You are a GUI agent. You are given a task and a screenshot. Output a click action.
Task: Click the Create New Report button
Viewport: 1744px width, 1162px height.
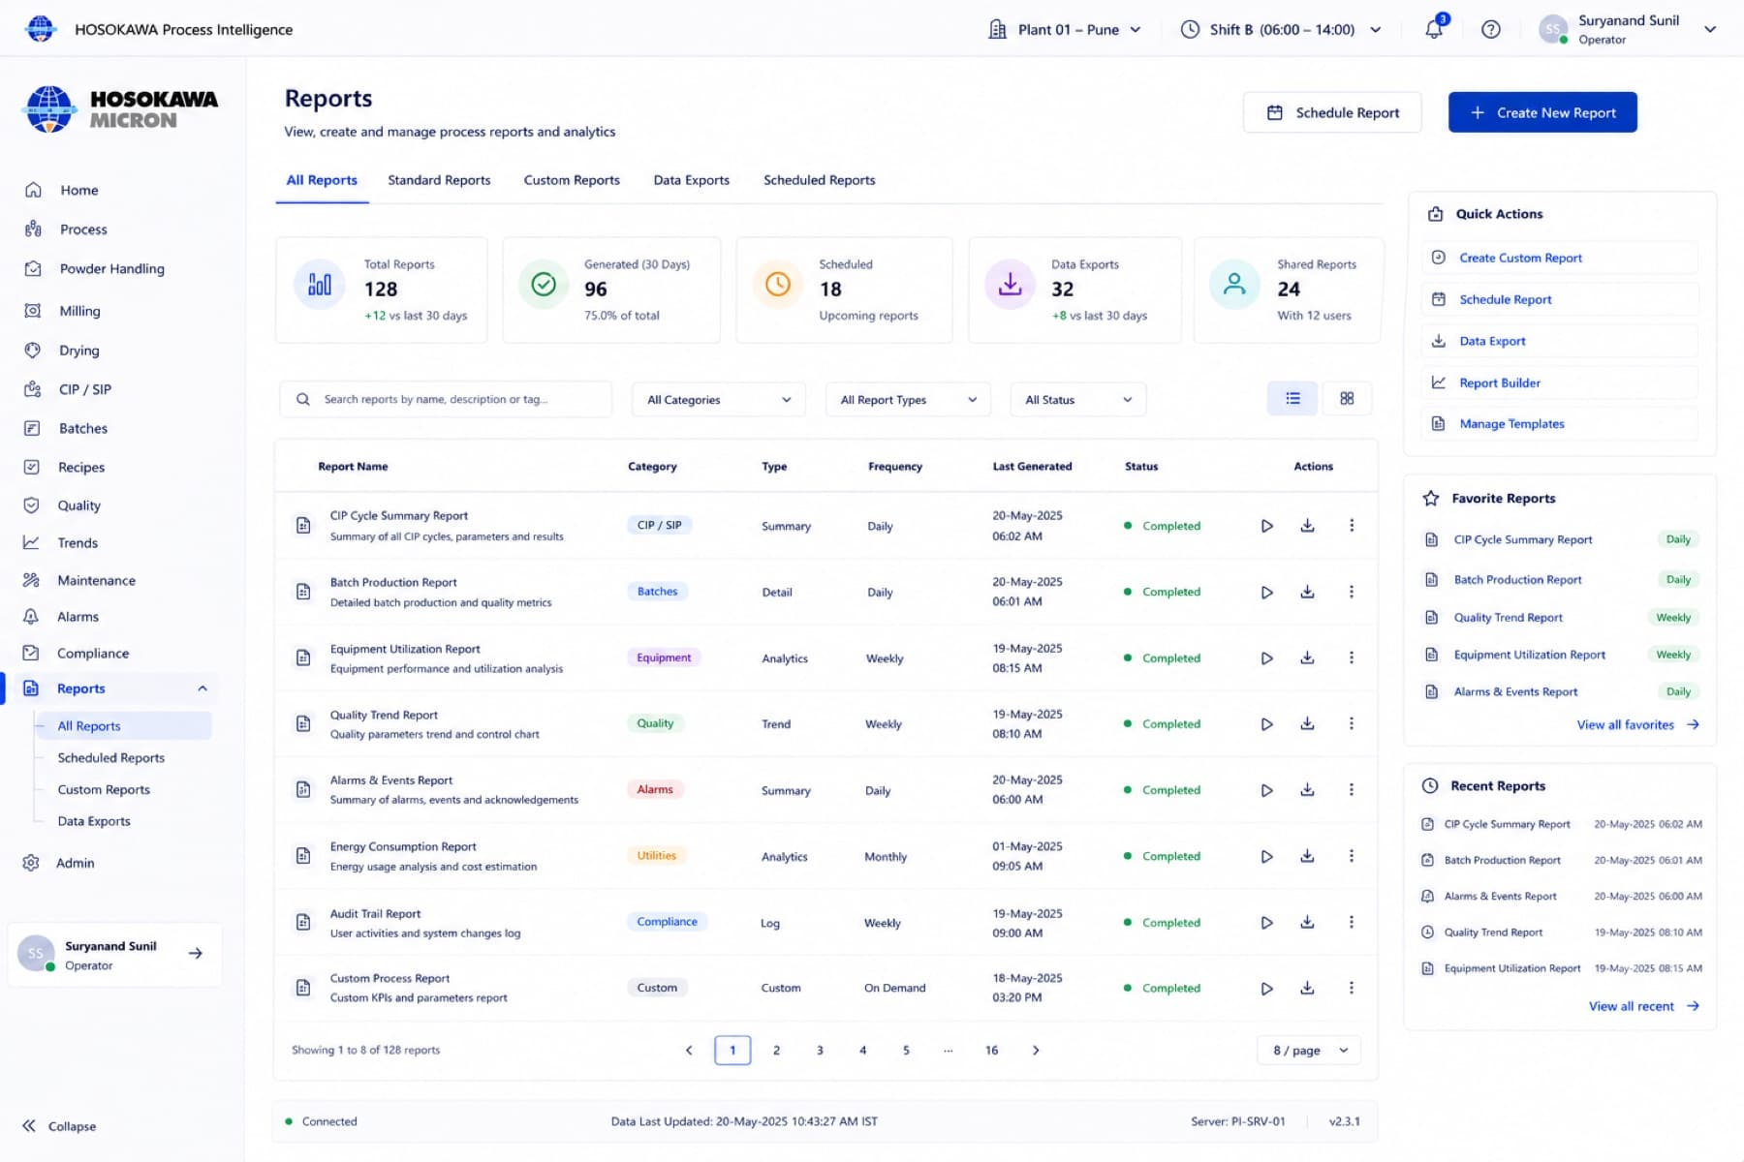tap(1542, 112)
